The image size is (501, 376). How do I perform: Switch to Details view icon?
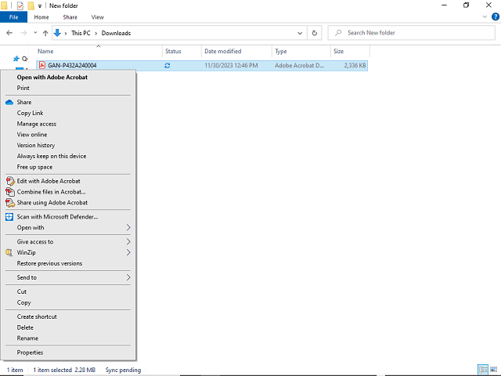pyautogui.click(x=483, y=370)
